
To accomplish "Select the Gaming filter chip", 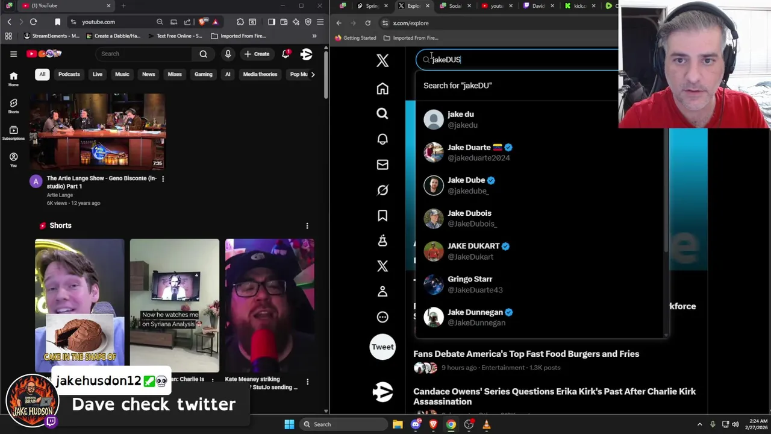I will click(x=204, y=74).
